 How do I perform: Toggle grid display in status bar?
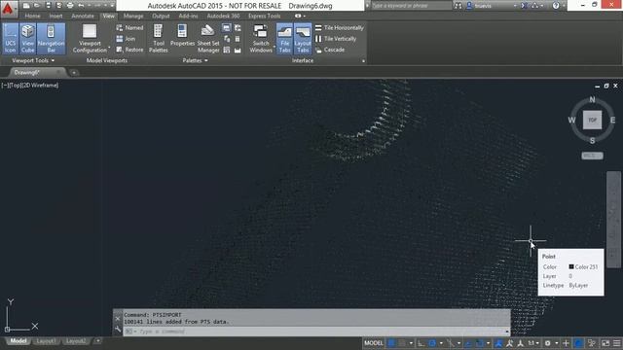tap(391, 343)
